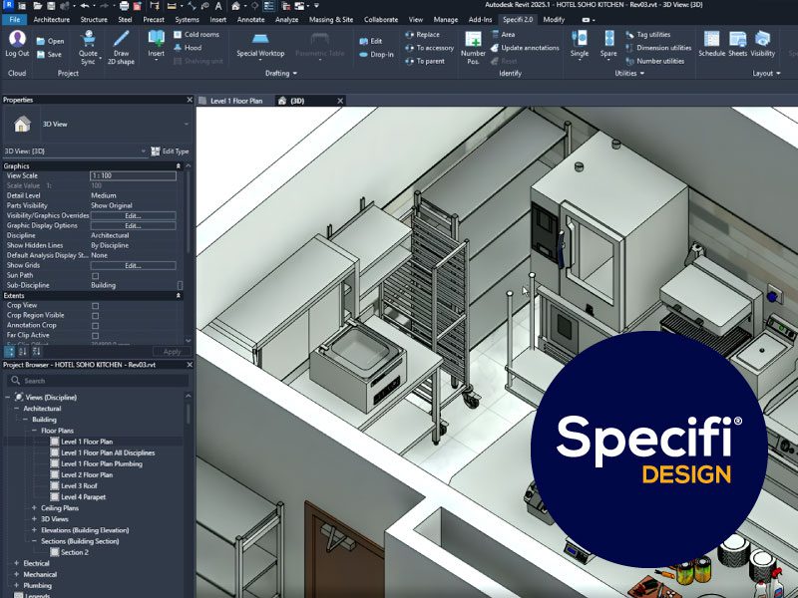
Task: Open Tag utilities
Action: [647, 35]
